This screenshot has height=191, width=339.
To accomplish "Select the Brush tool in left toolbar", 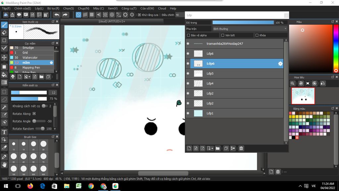I will (x=4, y=25).
